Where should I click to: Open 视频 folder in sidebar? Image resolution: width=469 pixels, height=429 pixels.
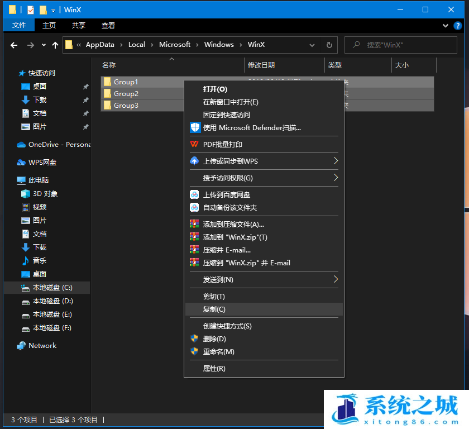coord(39,207)
